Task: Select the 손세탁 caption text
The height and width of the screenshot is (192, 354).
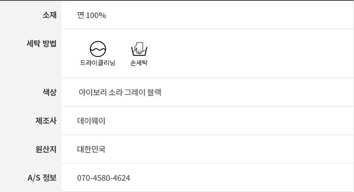Action: (139, 63)
